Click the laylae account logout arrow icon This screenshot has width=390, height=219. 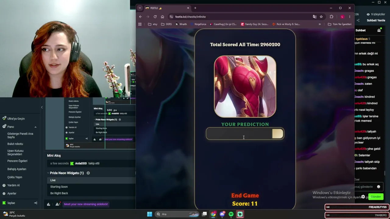[x=35, y=203]
